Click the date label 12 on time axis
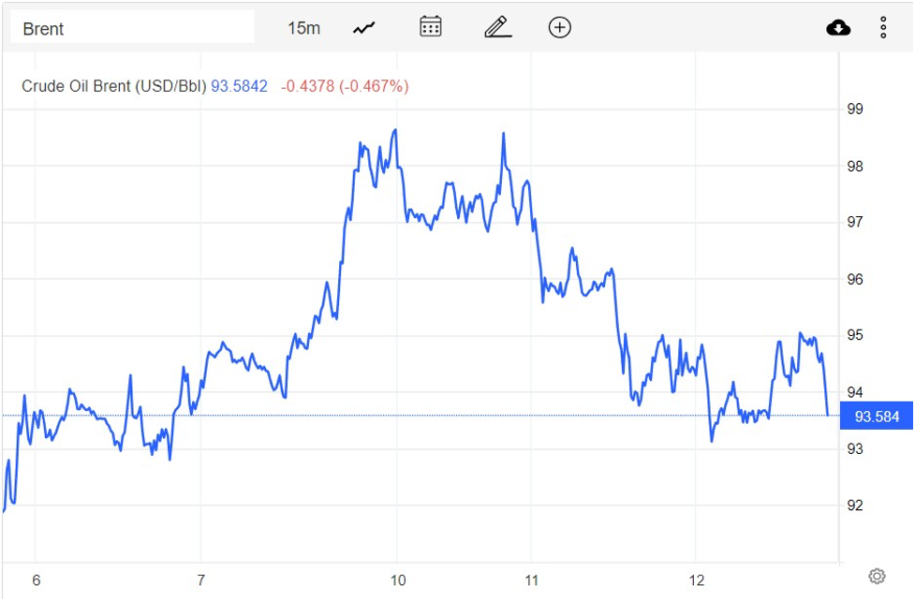 point(696,580)
